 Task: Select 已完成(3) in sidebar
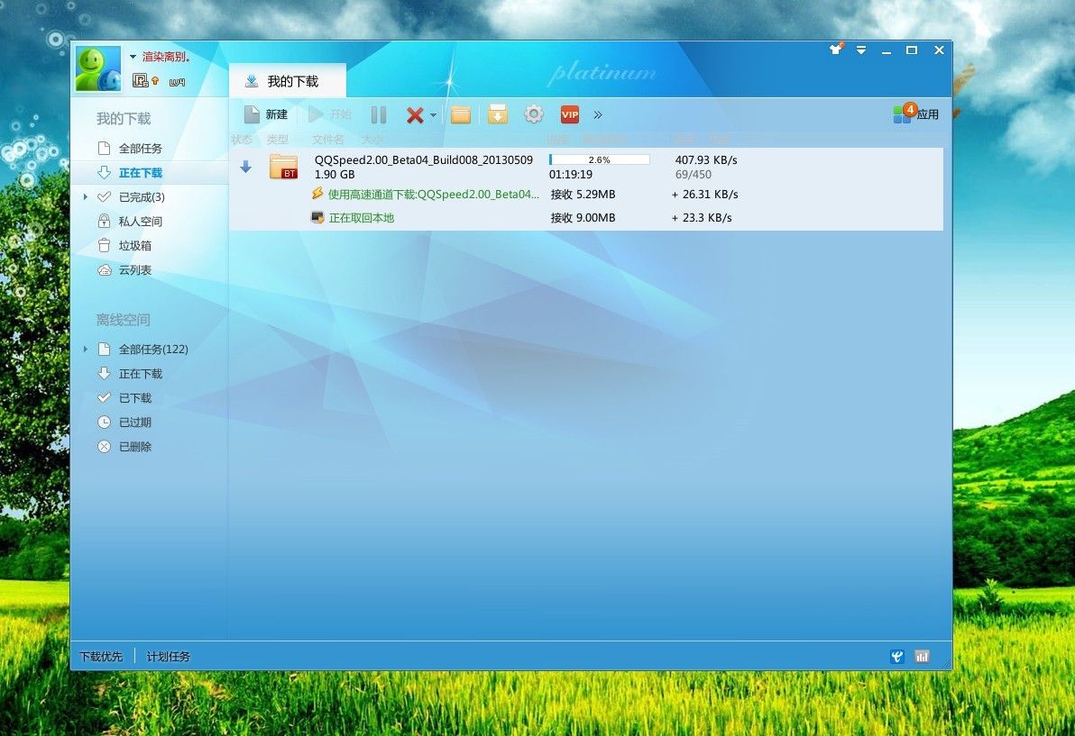pos(142,197)
